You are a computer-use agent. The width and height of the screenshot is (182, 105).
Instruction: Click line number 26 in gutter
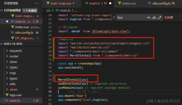[50, 39]
